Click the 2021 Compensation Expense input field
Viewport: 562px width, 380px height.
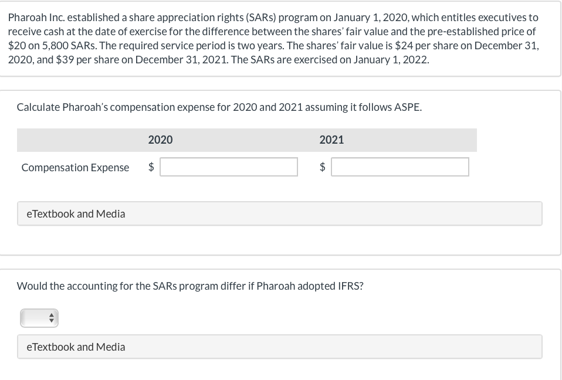(x=400, y=167)
